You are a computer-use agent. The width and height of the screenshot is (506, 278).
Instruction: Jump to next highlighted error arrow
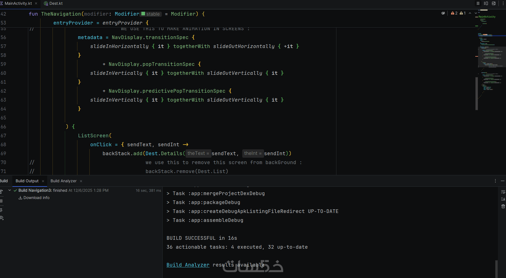click(476, 13)
